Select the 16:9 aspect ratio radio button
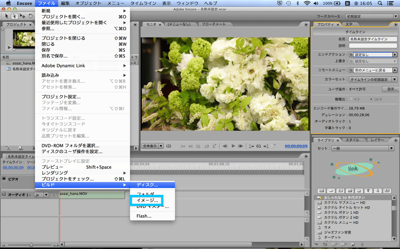The image size is (400, 249). tap(371, 99)
